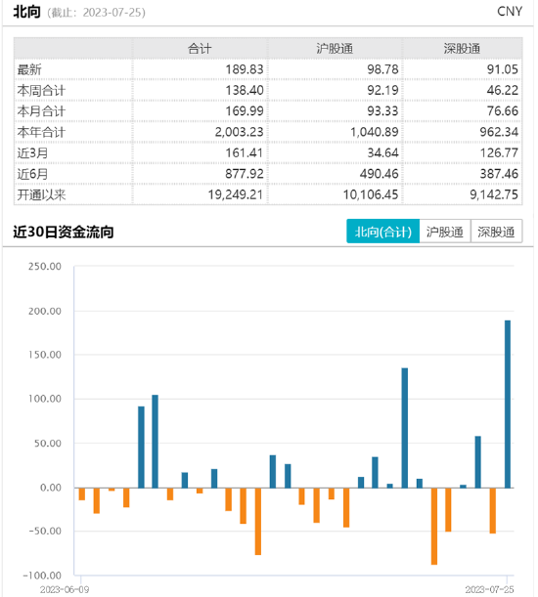Click the 2023-06-09 x-axis label
The width and height of the screenshot is (538, 597).
[65, 589]
